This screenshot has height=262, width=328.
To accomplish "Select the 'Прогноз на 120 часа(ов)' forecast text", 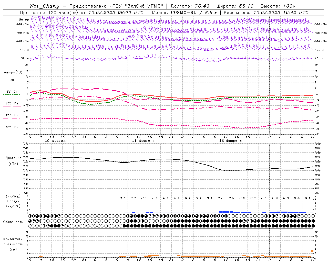I will pos(49,13).
